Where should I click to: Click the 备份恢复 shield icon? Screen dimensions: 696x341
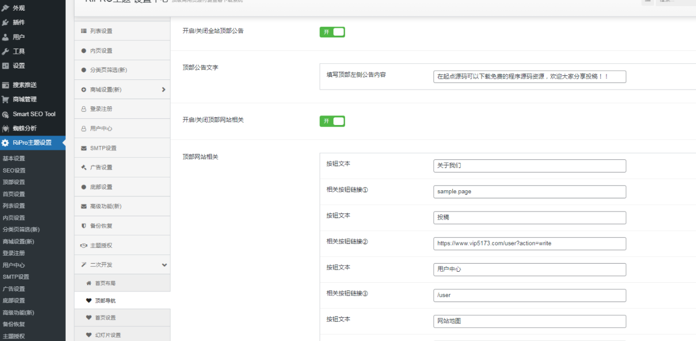(x=84, y=226)
